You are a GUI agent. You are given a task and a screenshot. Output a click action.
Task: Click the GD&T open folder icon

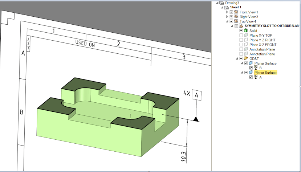pos(246,58)
